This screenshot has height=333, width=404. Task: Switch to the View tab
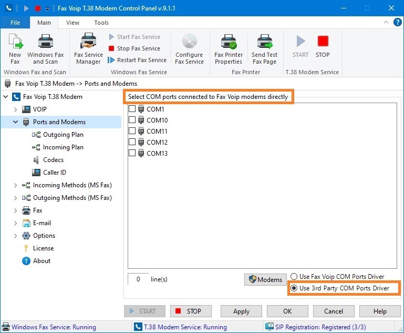click(x=72, y=23)
